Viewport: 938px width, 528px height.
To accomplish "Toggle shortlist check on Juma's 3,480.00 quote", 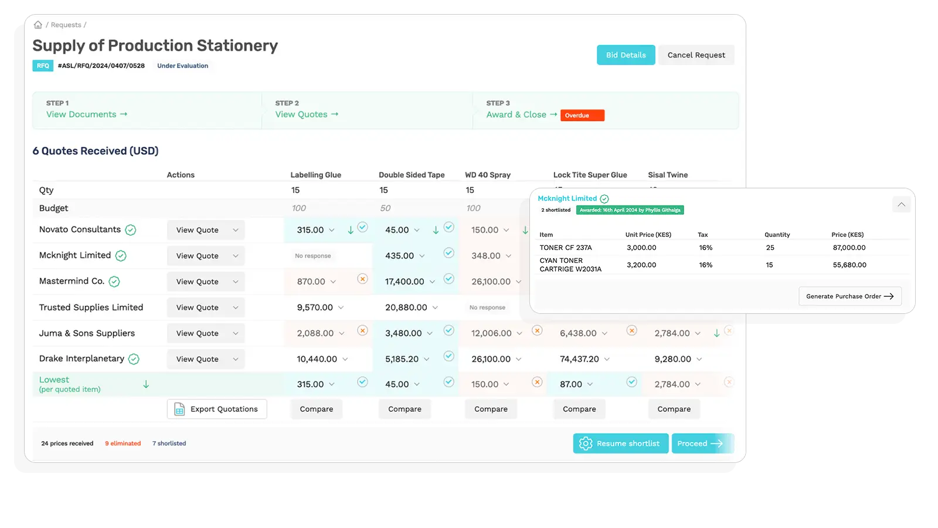I will pos(448,330).
